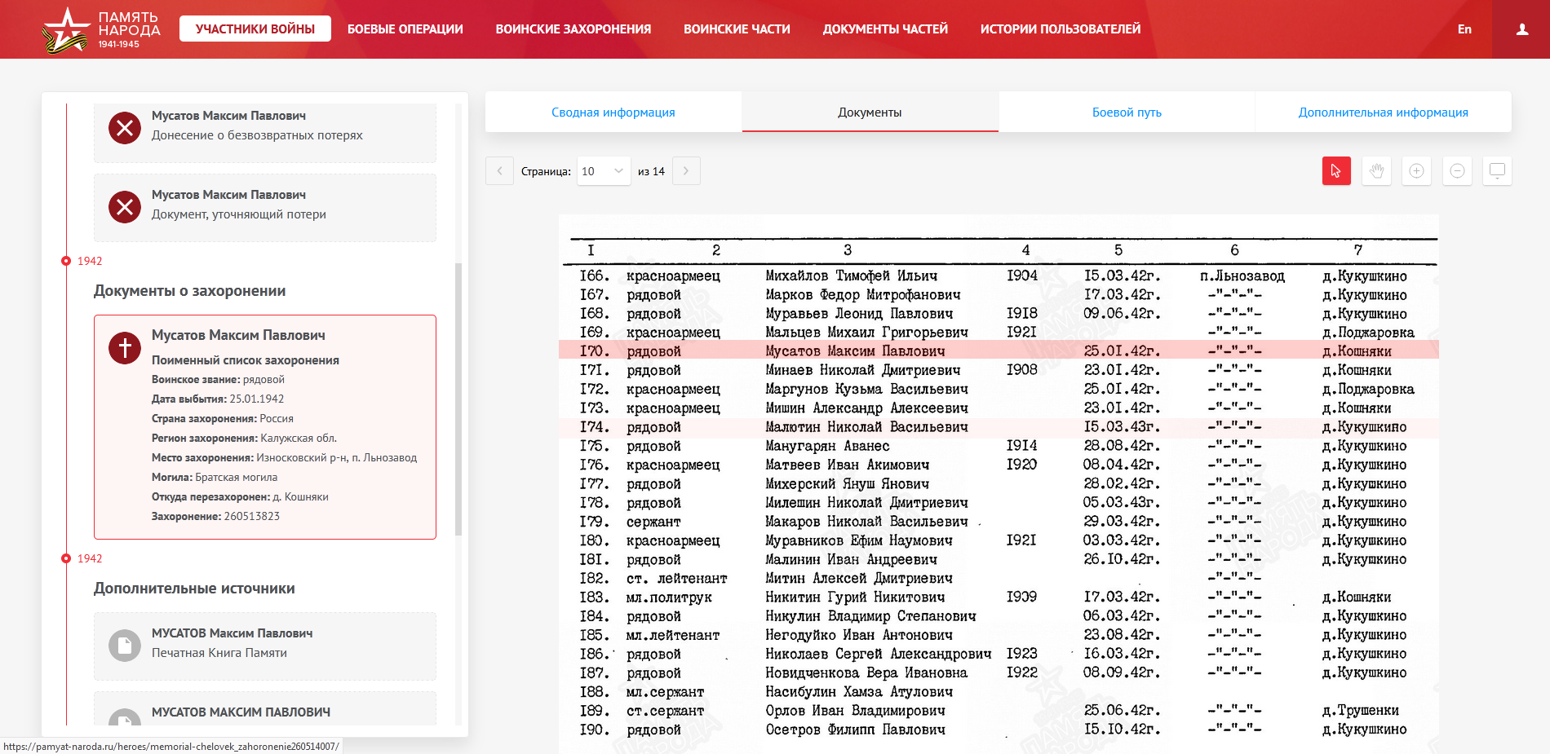
Task: Zoom in on the document
Action: 1416,171
